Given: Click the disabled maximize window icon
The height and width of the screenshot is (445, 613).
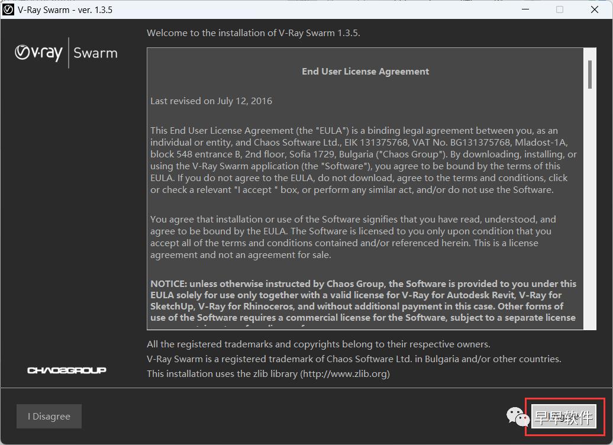Looking at the screenshot, I should (560, 9).
